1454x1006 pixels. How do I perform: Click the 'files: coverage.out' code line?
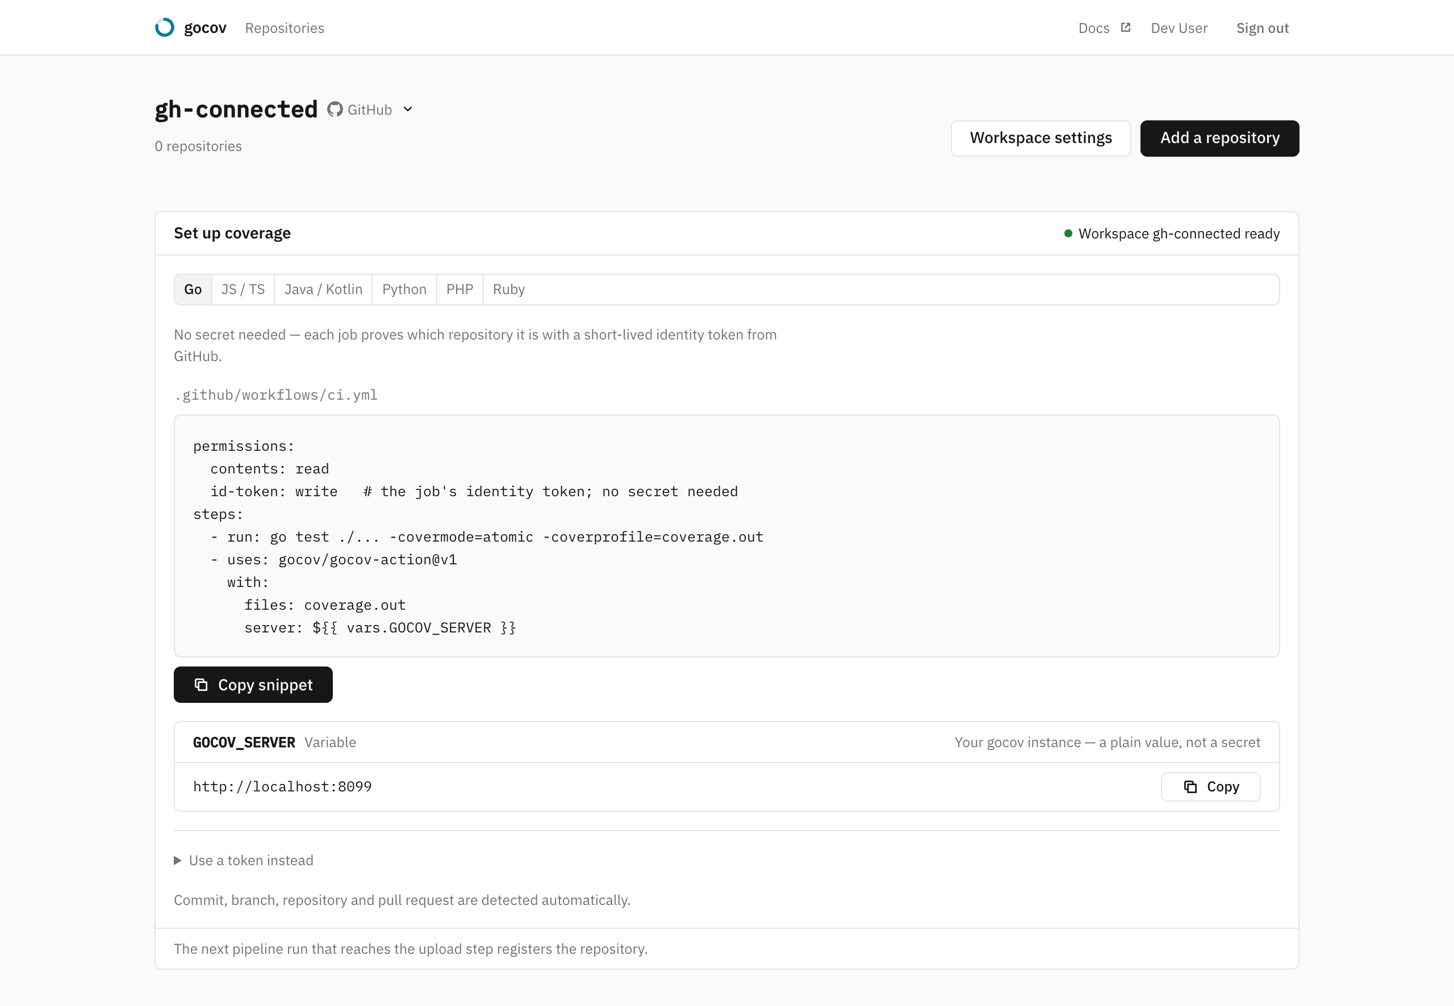pyautogui.click(x=325, y=605)
